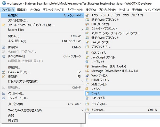Click the 動的 Web プロジェクト icon
The height and width of the screenshot is (127, 160).
[87, 19]
